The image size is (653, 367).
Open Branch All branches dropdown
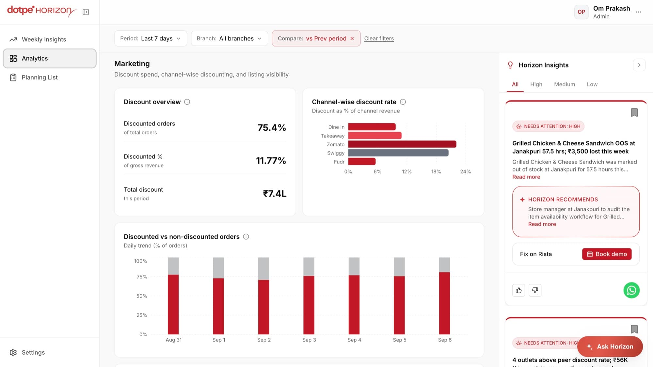[229, 38]
